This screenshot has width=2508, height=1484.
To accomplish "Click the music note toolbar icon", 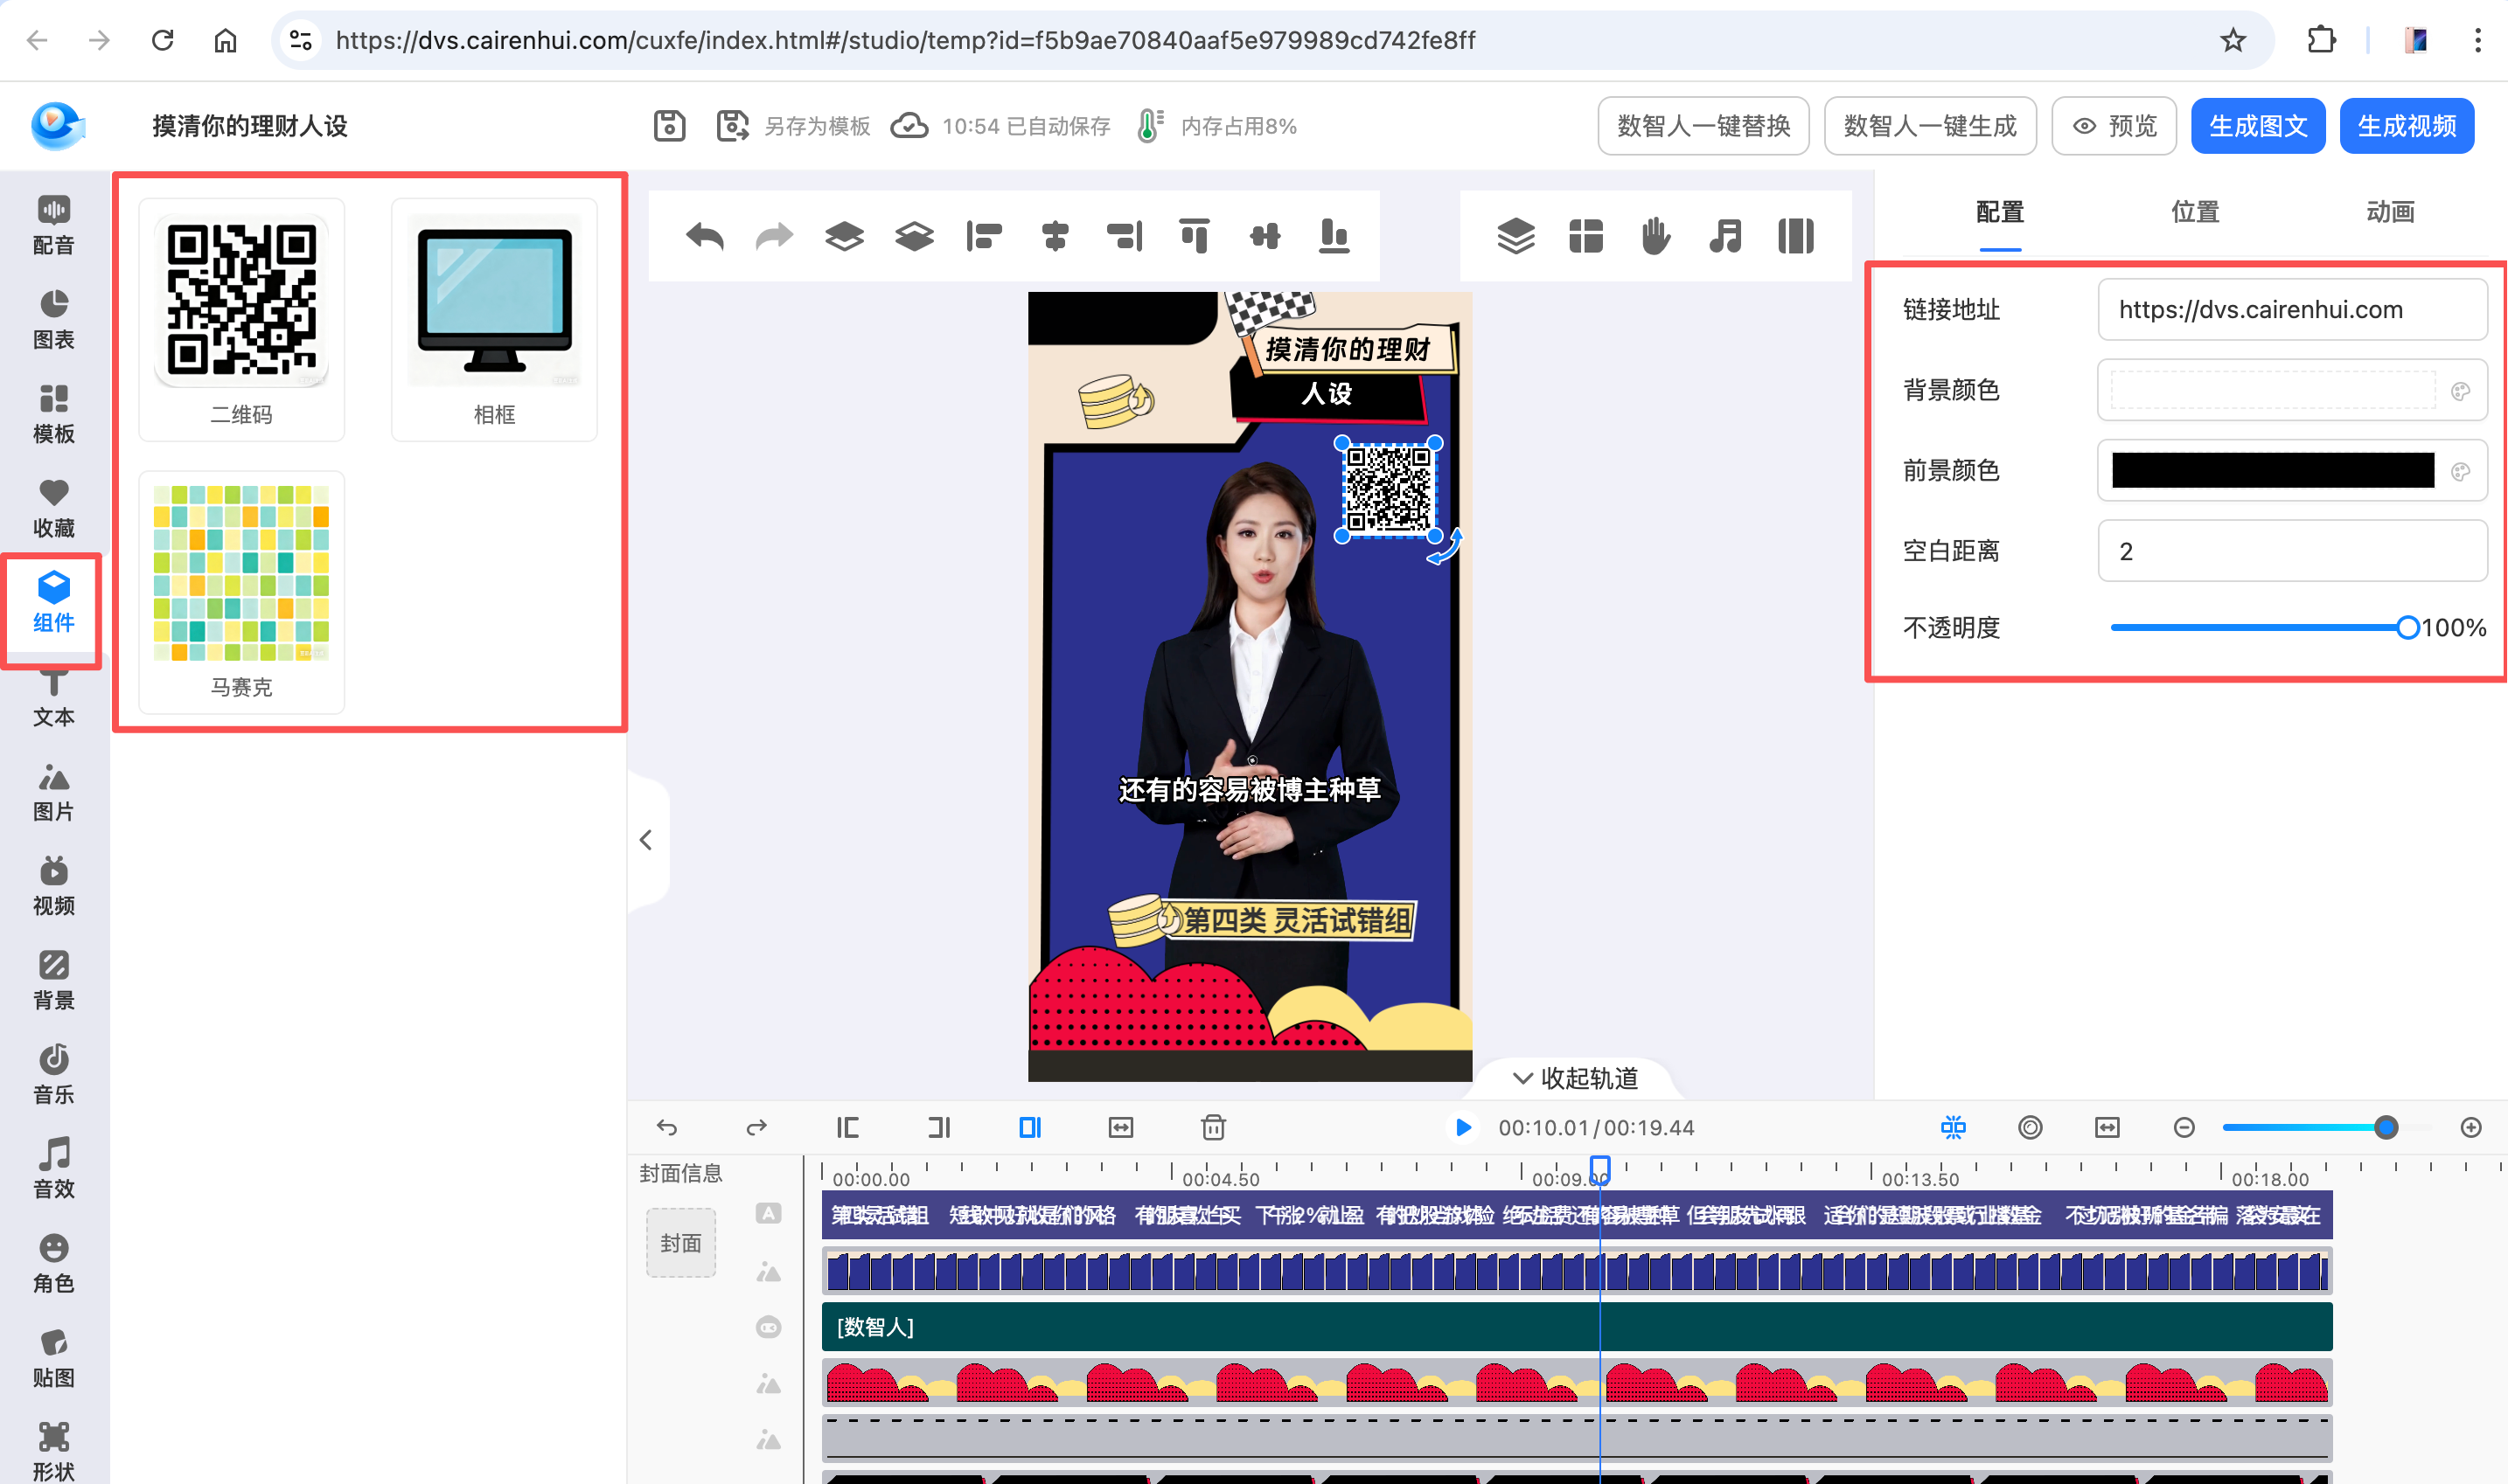I will 1725,237.
